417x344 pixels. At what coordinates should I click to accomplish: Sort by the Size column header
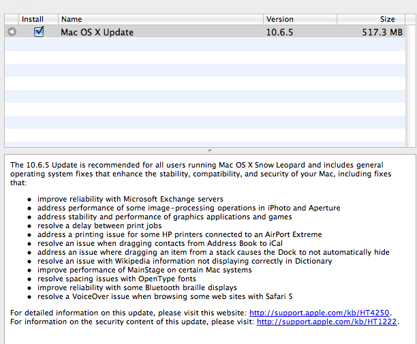(x=371, y=19)
